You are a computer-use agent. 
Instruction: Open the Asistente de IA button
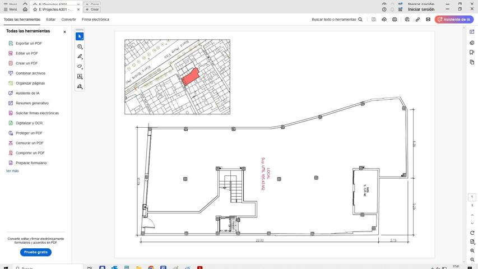453,20
